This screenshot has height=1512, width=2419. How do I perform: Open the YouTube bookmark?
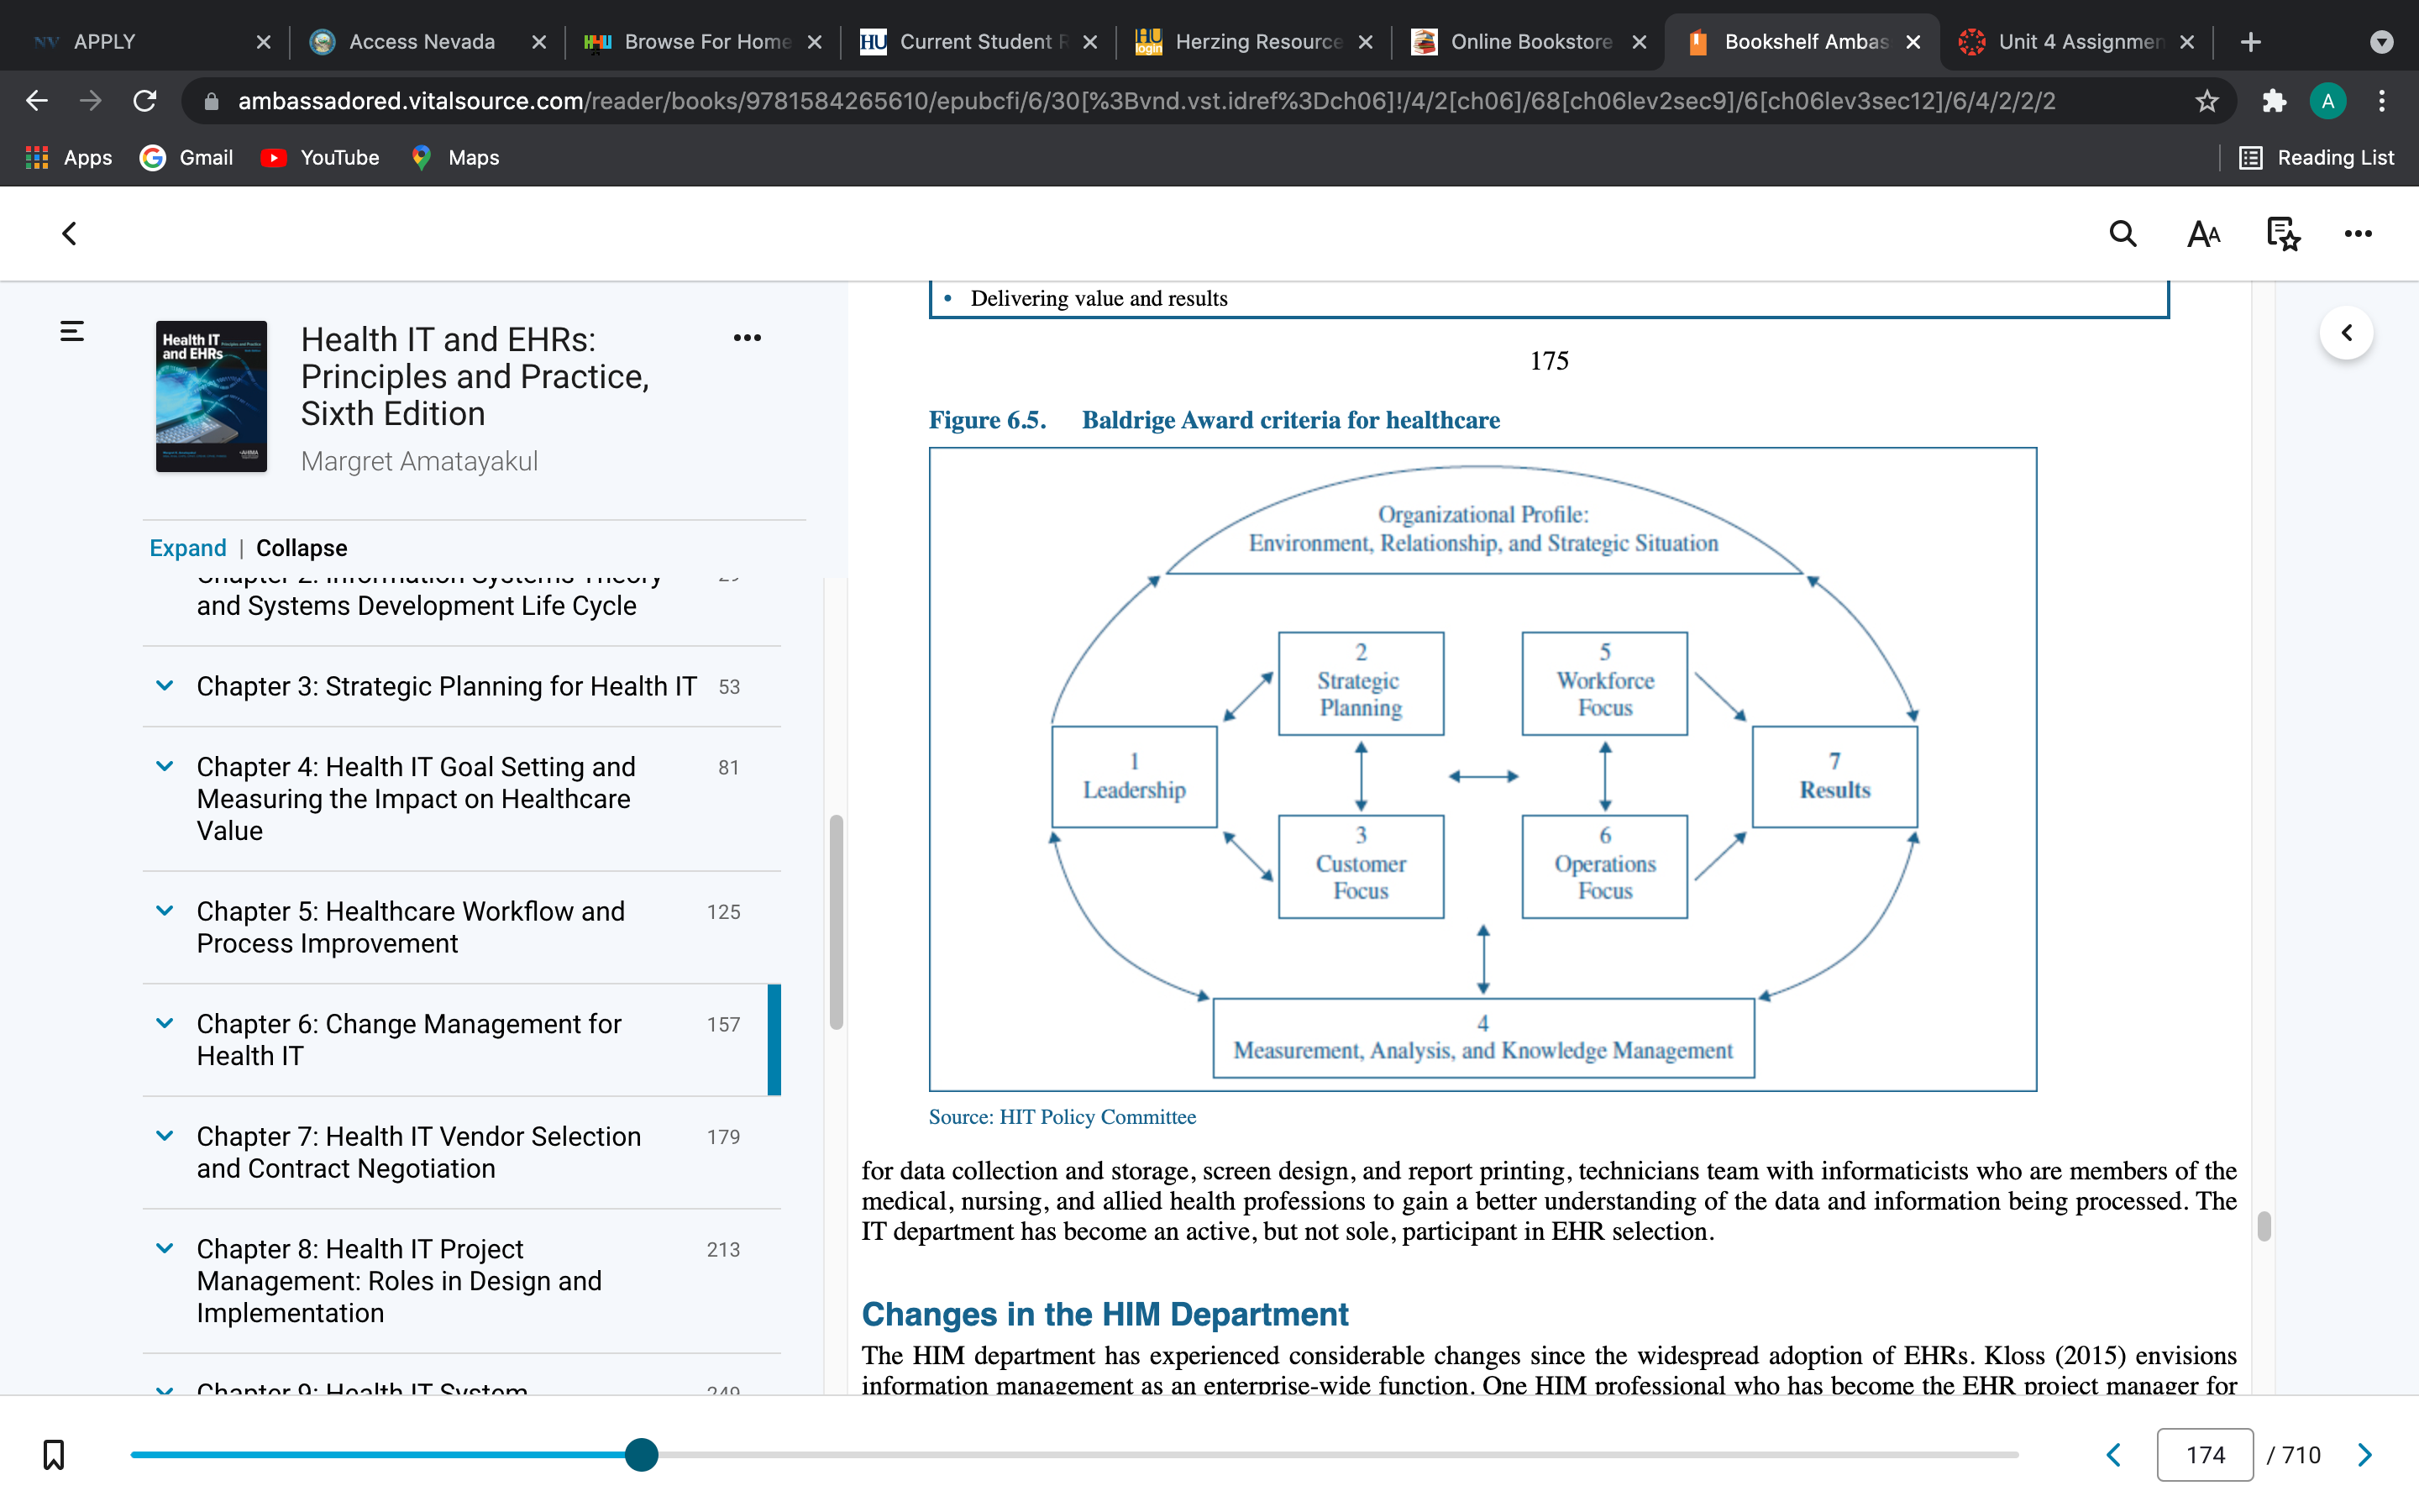(320, 157)
